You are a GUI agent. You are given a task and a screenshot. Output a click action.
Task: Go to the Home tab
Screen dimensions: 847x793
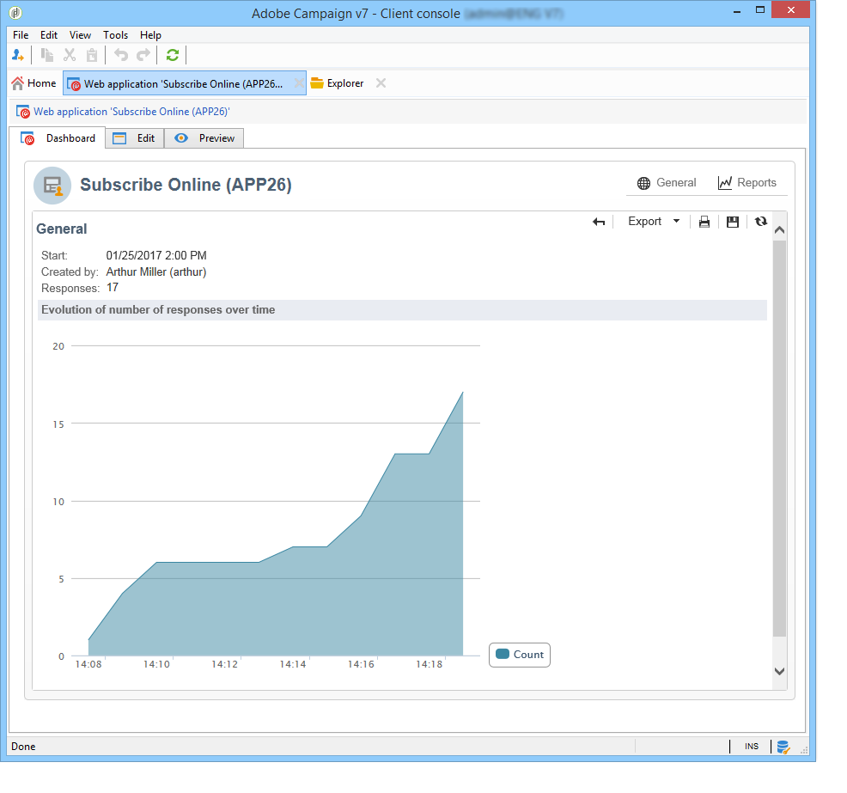(34, 83)
